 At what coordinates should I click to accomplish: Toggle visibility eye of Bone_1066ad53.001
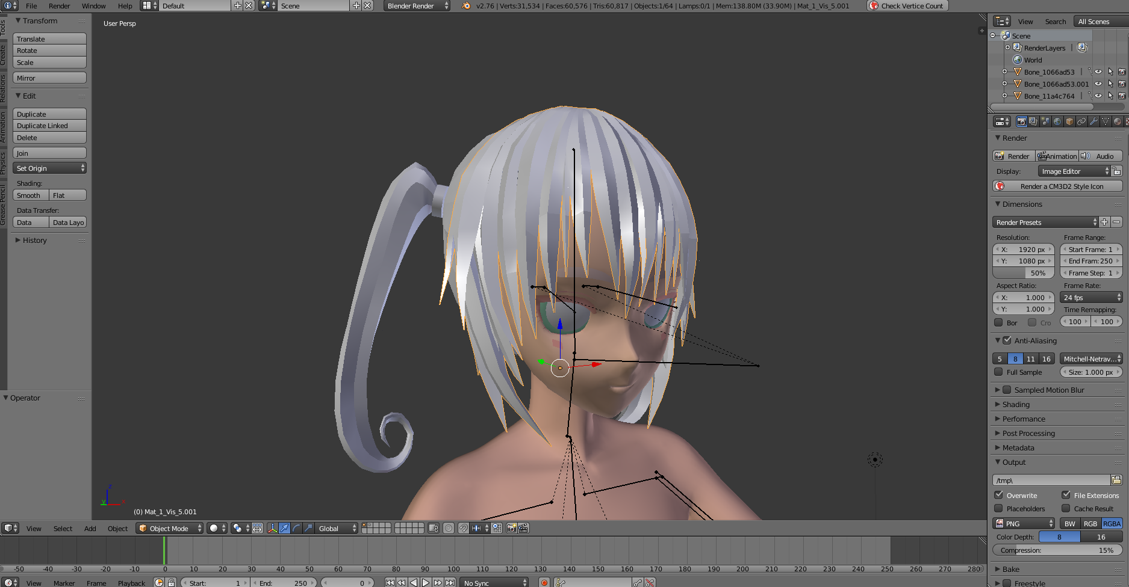tap(1098, 84)
